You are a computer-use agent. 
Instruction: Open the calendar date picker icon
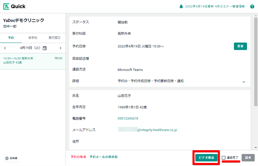point(45,48)
